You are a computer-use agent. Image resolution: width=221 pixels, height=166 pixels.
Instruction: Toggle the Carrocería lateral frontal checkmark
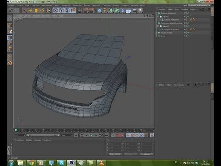[x=188, y=23]
